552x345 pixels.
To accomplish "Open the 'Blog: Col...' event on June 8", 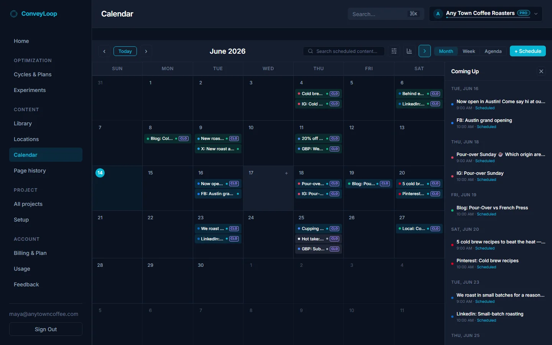I will [168, 138].
